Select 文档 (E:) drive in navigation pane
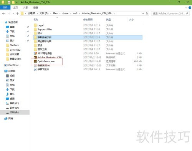This screenshot has height=151, width=192. click(14, 113)
